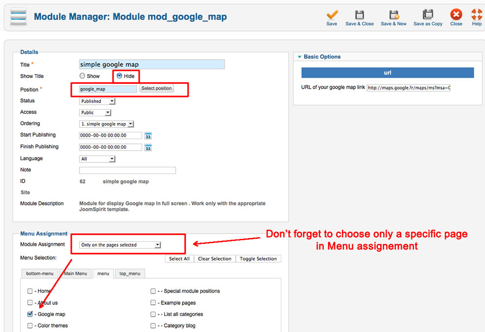Open the Start Publishing calendar picker
The image size is (485, 332).
pos(148,136)
